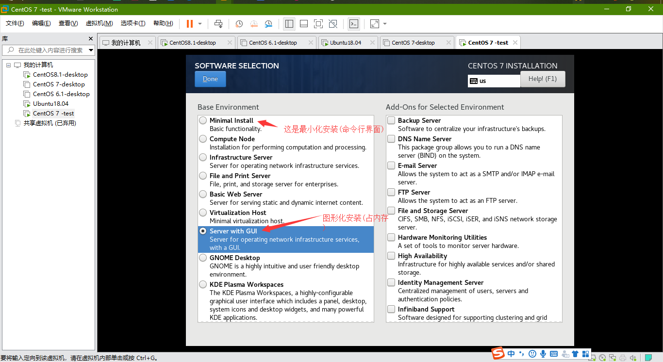Take a snapshot with the clock-plus icon
Viewport: 663px width, 362px height.
tap(239, 23)
